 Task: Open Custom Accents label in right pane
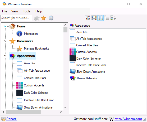click(x=86, y=52)
